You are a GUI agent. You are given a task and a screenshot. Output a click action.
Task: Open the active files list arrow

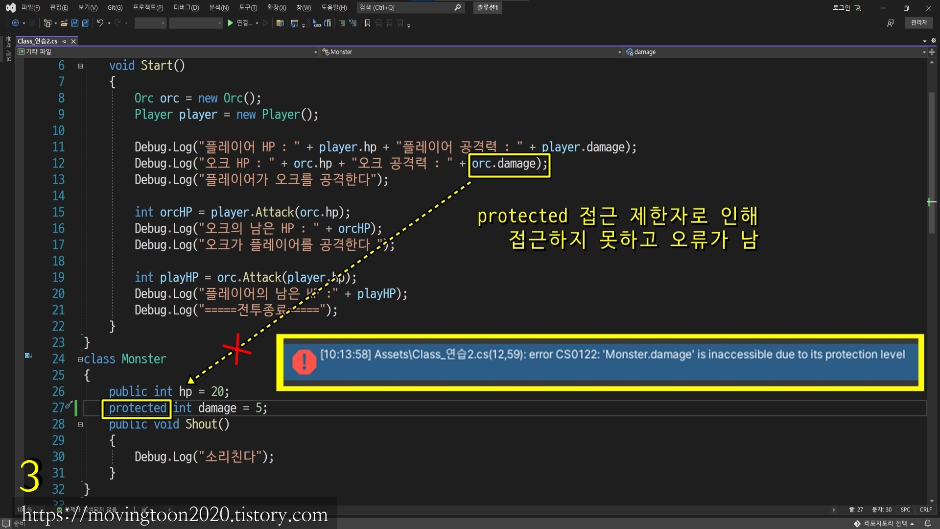[x=925, y=41]
